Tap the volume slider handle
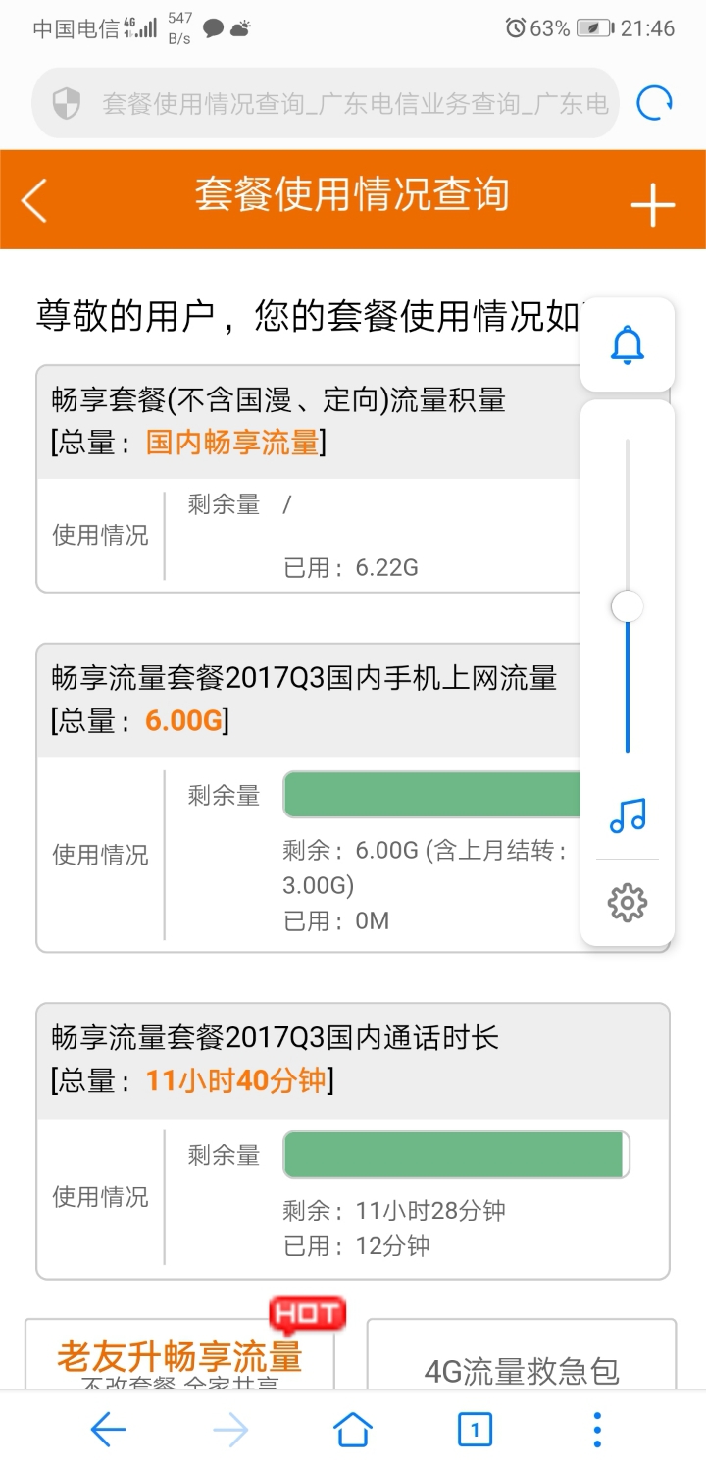706x1468 pixels. click(628, 606)
